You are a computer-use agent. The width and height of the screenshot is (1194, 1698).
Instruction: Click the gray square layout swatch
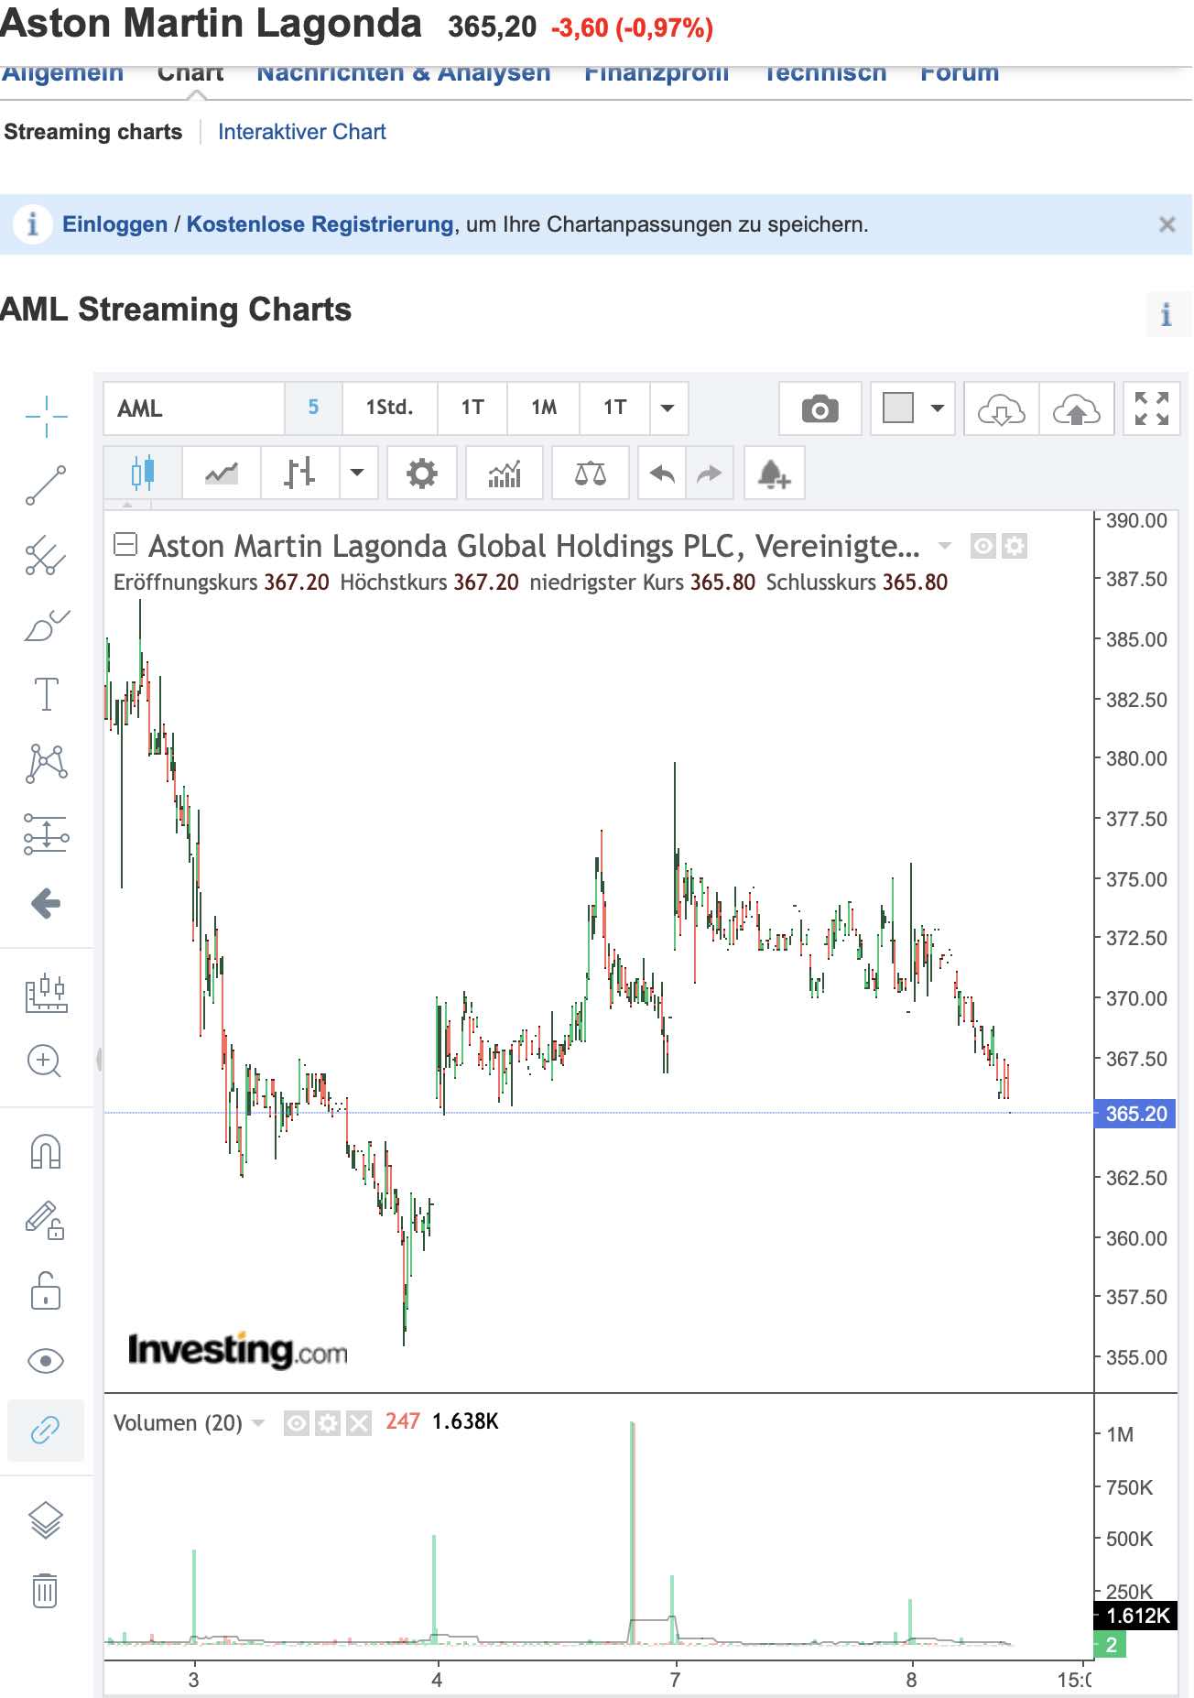click(x=897, y=408)
